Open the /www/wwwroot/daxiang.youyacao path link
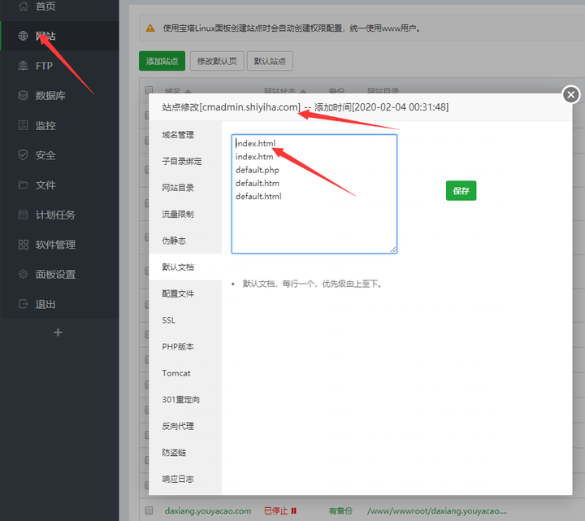Image resolution: width=585 pixels, height=521 pixels. click(437, 510)
